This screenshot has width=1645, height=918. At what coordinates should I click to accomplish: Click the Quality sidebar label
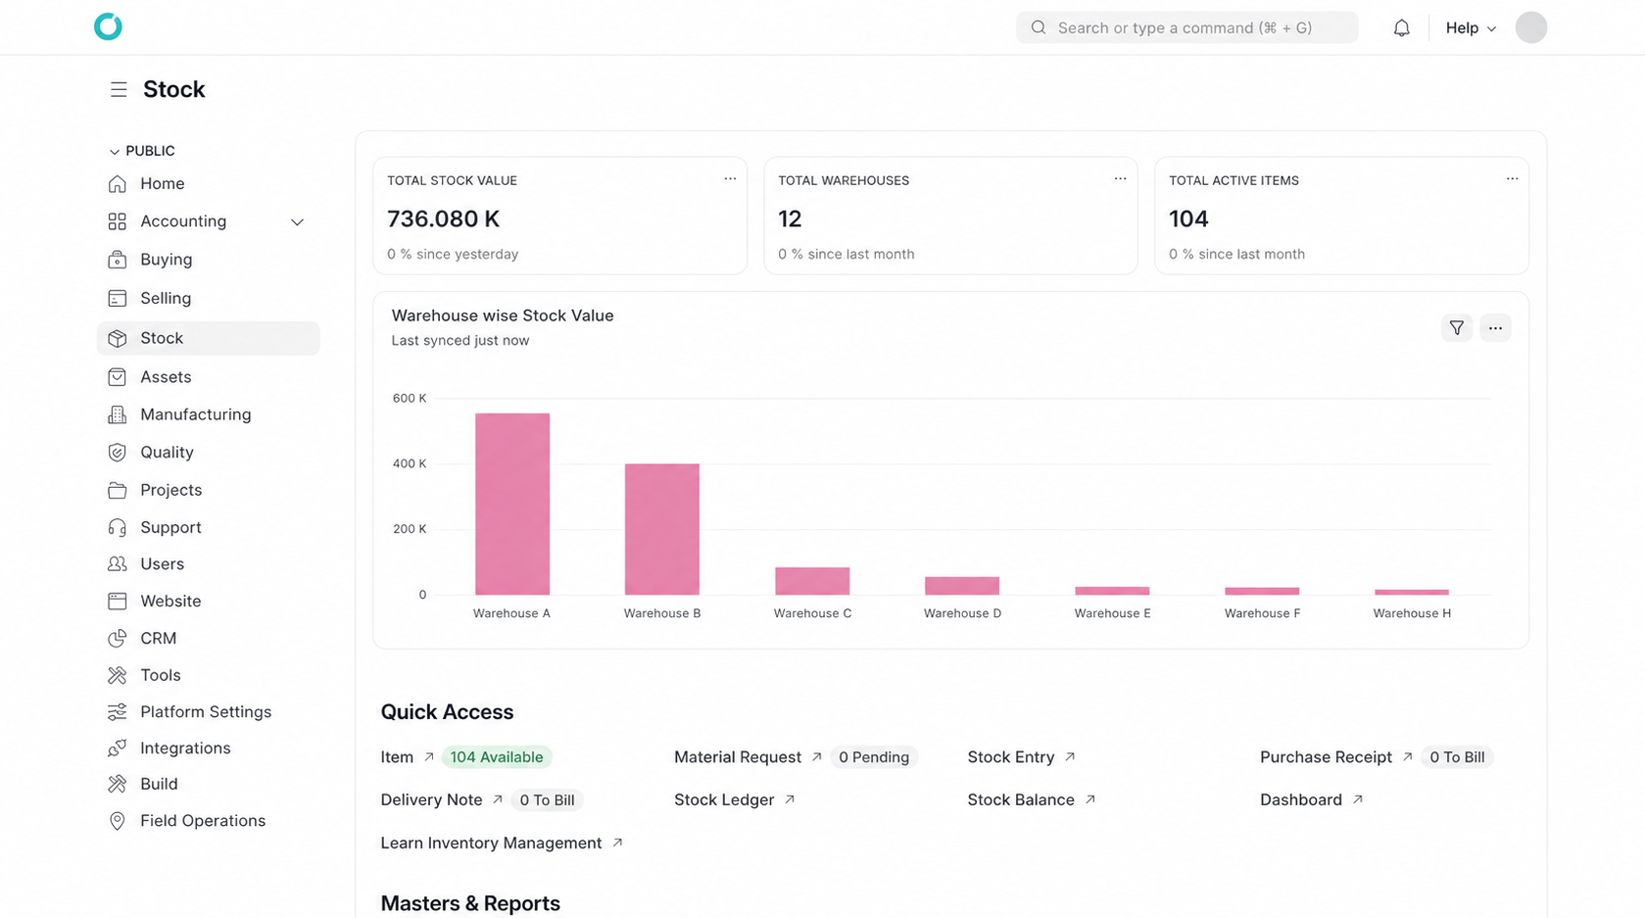(x=167, y=452)
